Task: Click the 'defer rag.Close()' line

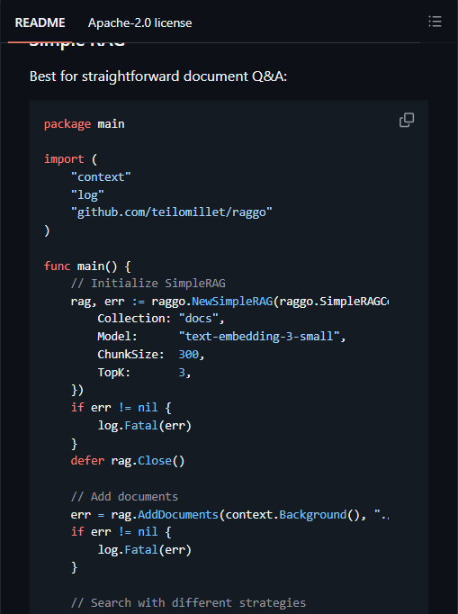Action: (x=127, y=461)
